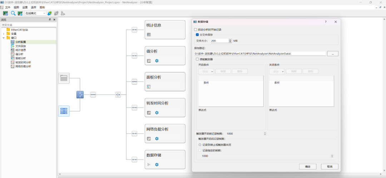Image resolution: width=386 pixels, height=178 pixels.
Task: Click the filter node before 网络负载分析
Action: [134, 133]
